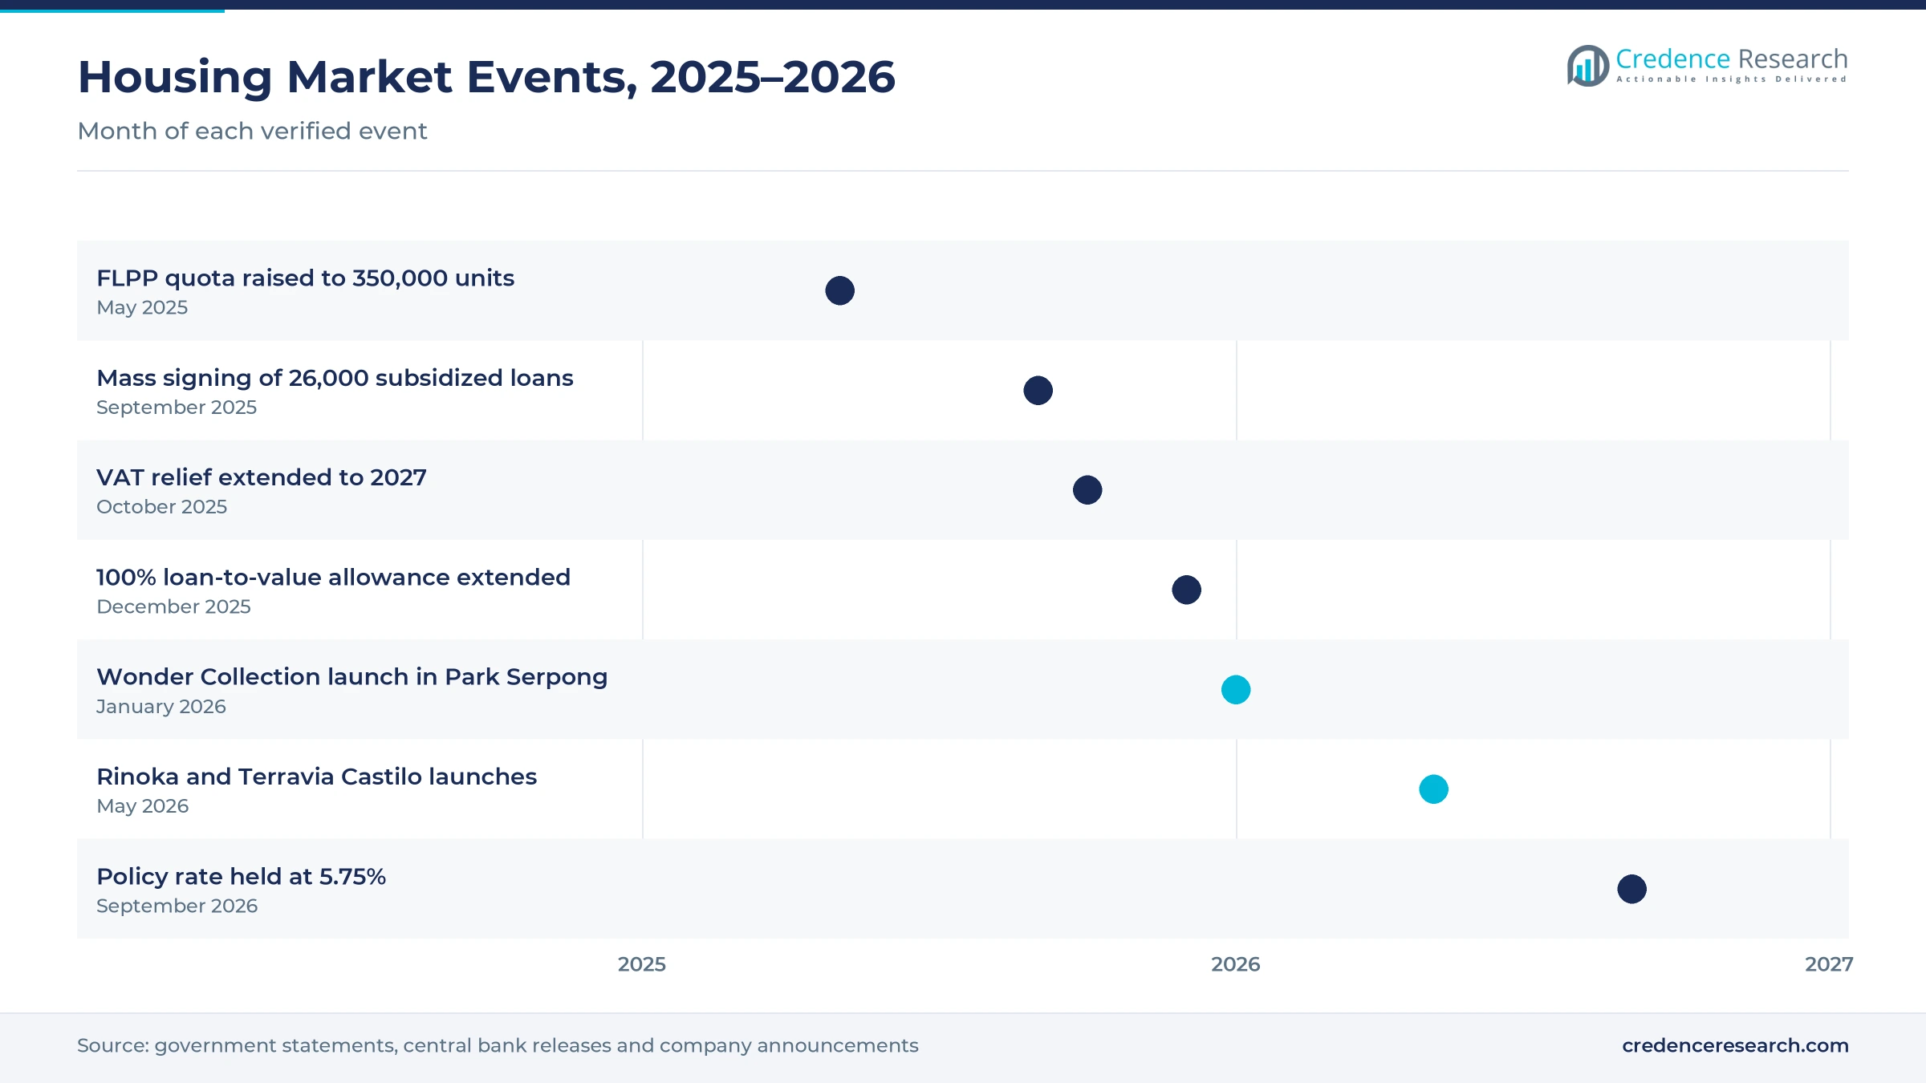Click the 2027 axis label
The width and height of the screenshot is (1926, 1083).
pyautogui.click(x=1829, y=964)
